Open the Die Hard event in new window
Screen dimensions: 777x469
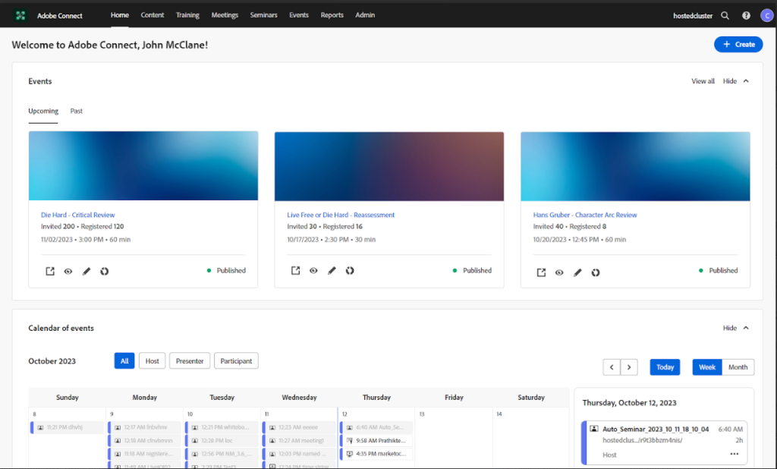pyautogui.click(x=49, y=270)
